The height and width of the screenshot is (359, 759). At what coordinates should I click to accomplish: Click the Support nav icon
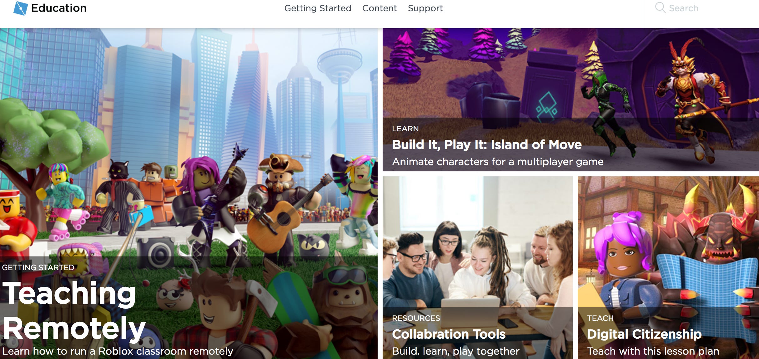[x=425, y=9]
